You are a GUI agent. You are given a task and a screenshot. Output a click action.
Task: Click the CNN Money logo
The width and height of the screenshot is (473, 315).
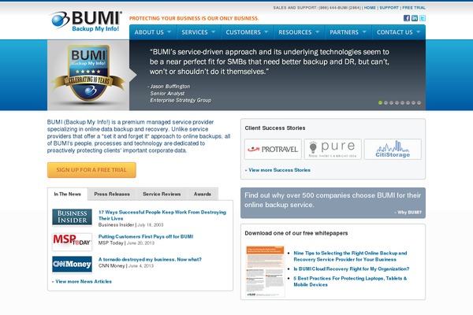[x=72, y=264]
